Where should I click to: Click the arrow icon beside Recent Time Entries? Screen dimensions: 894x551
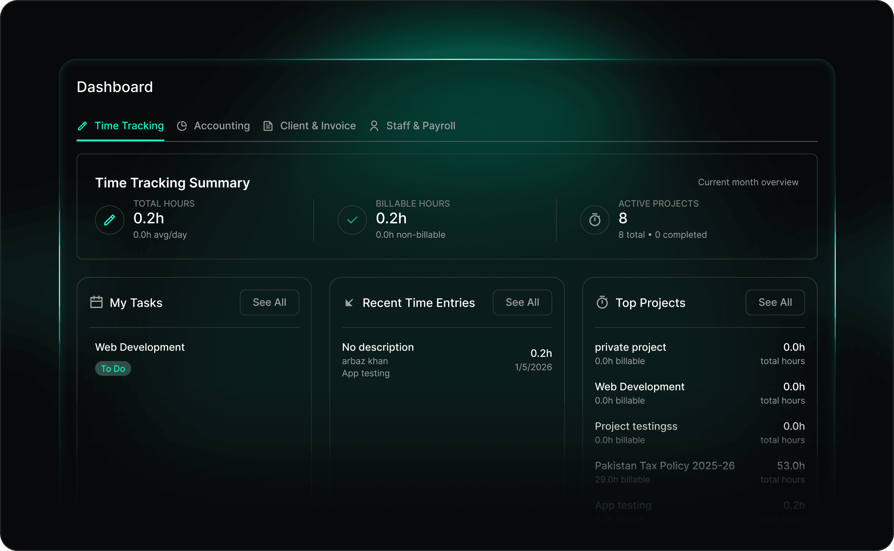click(x=349, y=303)
